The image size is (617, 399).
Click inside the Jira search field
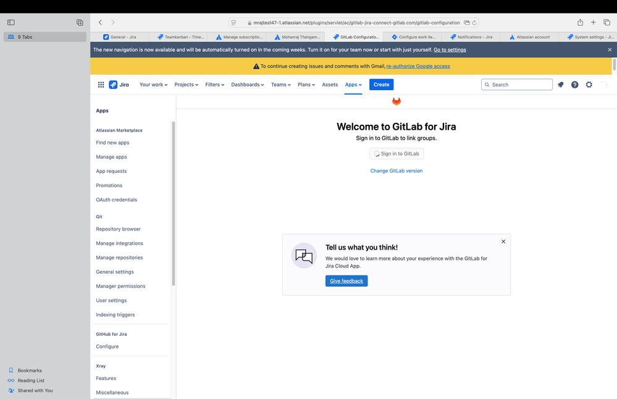(x=516, y=85)
